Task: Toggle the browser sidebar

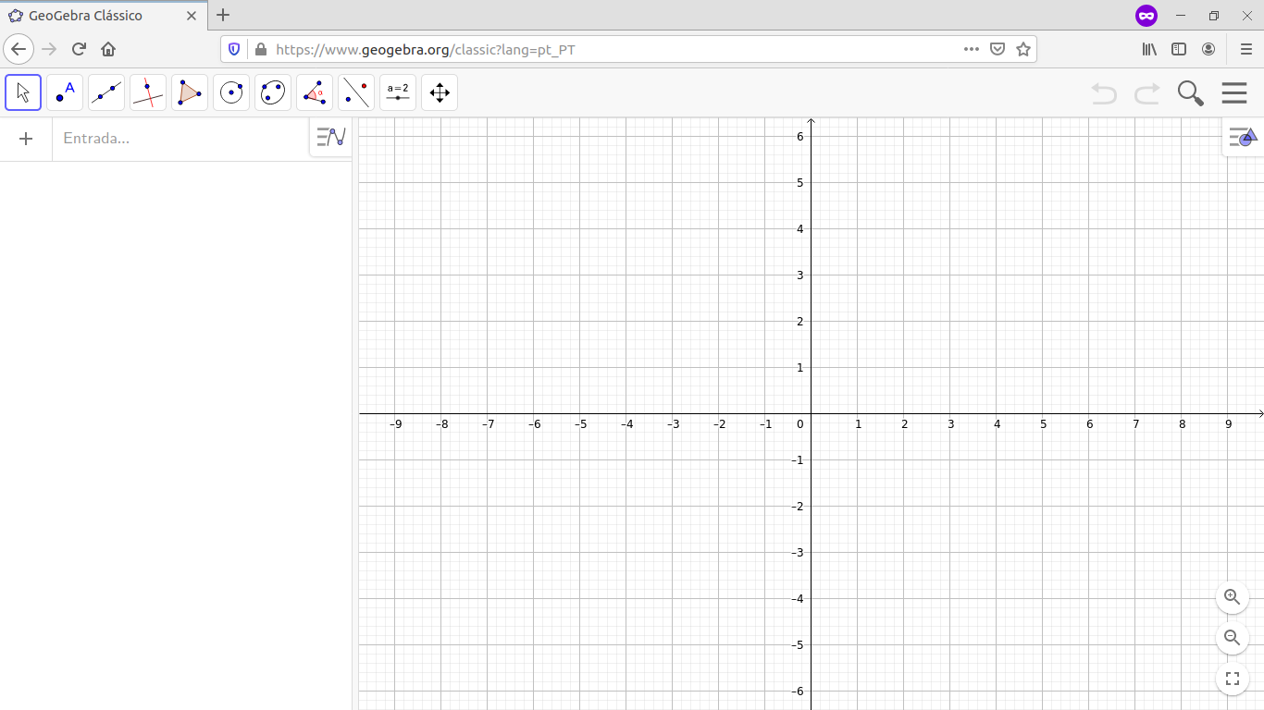Action: pos(1179,49)
